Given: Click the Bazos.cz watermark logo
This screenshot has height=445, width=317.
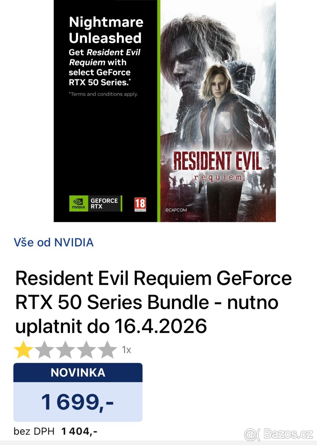Looking at the screenshot, I should click(x=278, y=433).
